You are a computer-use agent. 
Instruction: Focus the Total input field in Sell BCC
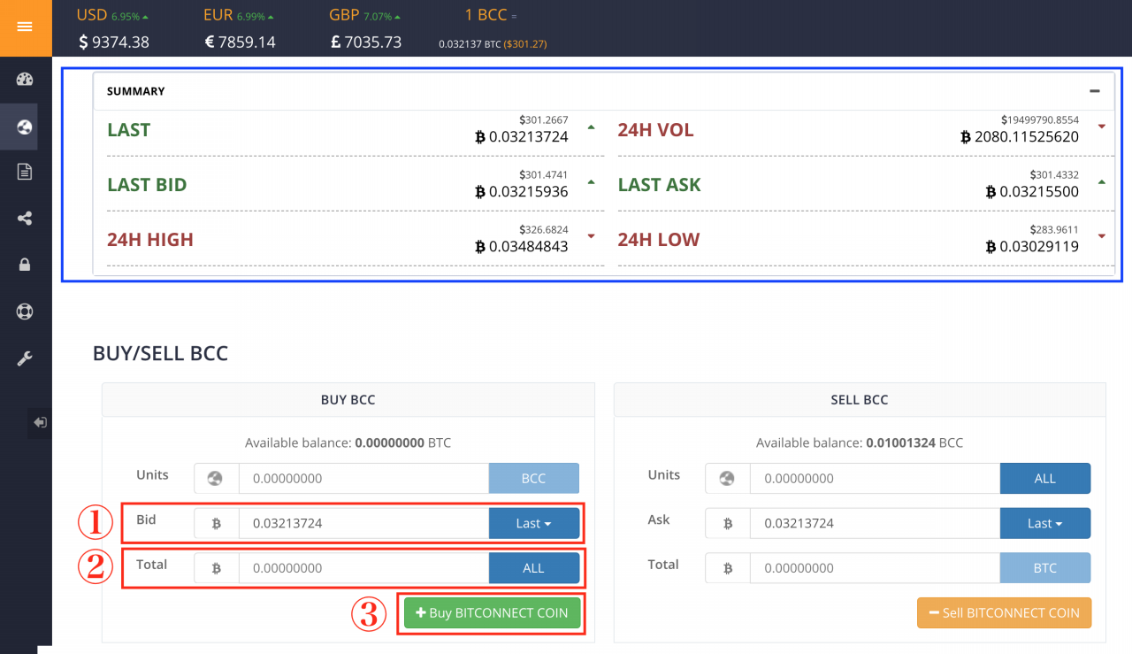click(x=875, y=568)
